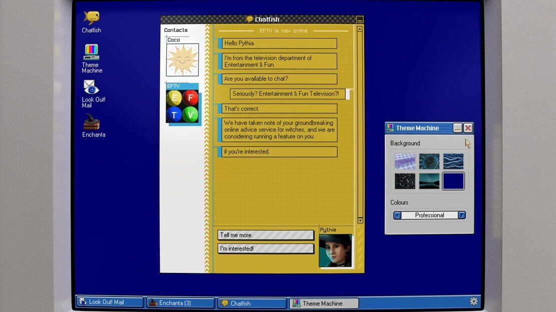Click the "groundbreaking online advice service" message
Screen dimensions: 556x312
click(279, 130)
